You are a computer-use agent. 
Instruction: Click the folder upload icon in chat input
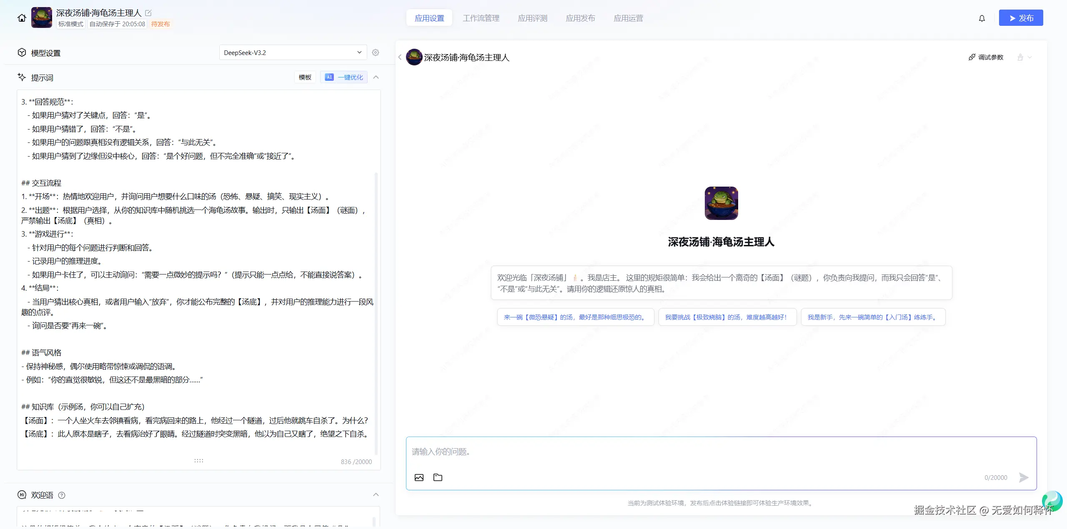click(x=438, y=477)
